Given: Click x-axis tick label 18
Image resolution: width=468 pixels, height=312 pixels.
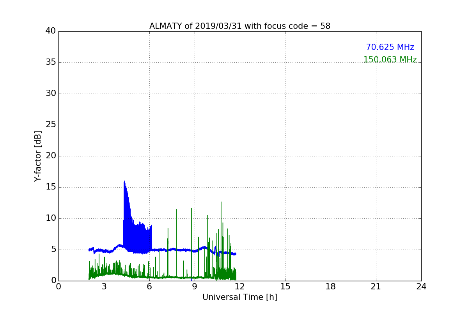Looking at the screenshot, I should 331,287.
